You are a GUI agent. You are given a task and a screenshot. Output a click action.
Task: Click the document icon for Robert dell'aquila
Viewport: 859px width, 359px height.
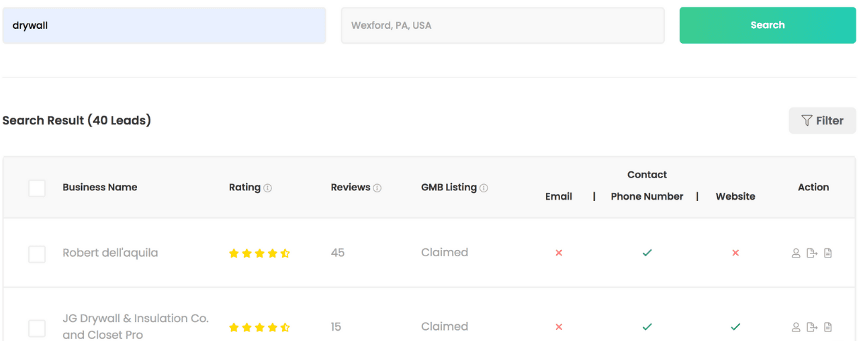tap(828, 253)
